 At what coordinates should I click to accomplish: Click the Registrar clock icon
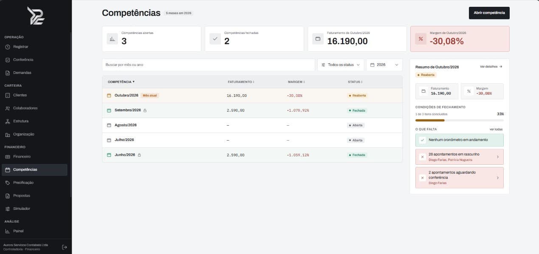coord(8,47)
